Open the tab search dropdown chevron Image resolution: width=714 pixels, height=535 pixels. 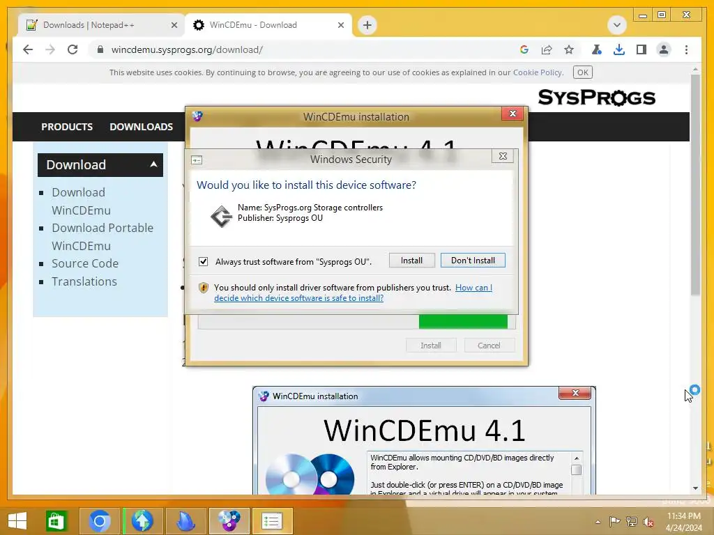[617, 25]
